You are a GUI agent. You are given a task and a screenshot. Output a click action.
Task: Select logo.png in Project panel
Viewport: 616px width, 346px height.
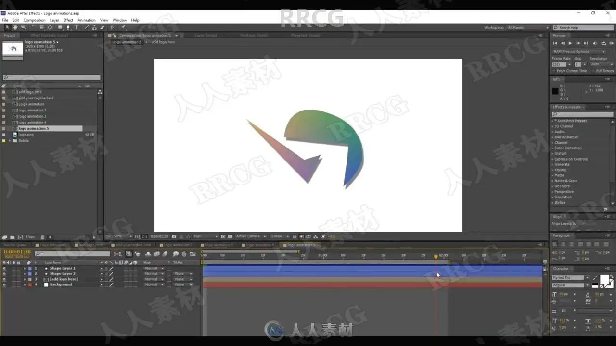(26, 135)
